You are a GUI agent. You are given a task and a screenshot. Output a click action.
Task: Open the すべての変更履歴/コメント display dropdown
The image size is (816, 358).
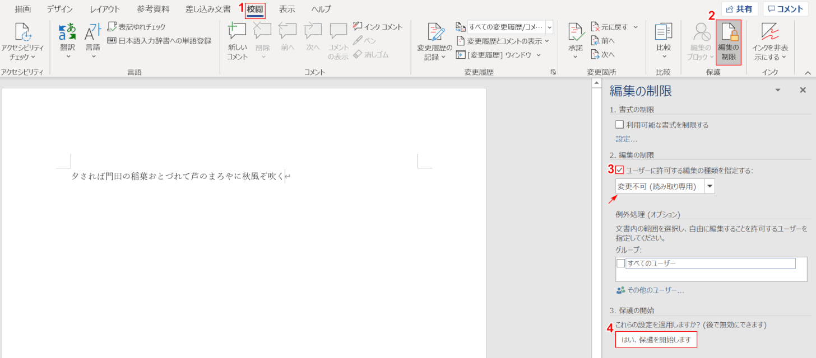point(549,26)
